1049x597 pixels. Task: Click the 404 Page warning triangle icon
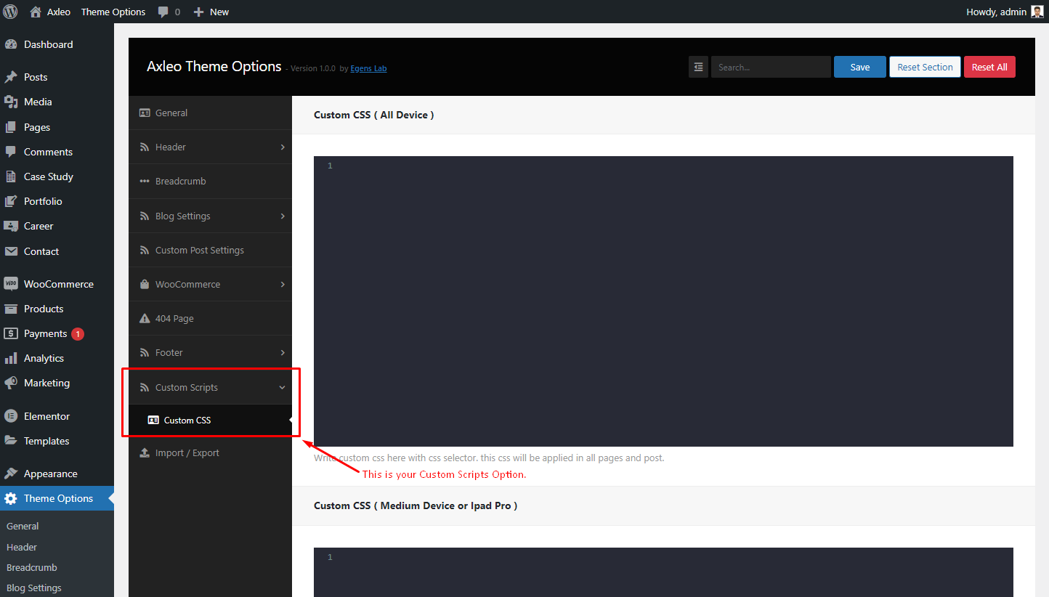(144, 318)
